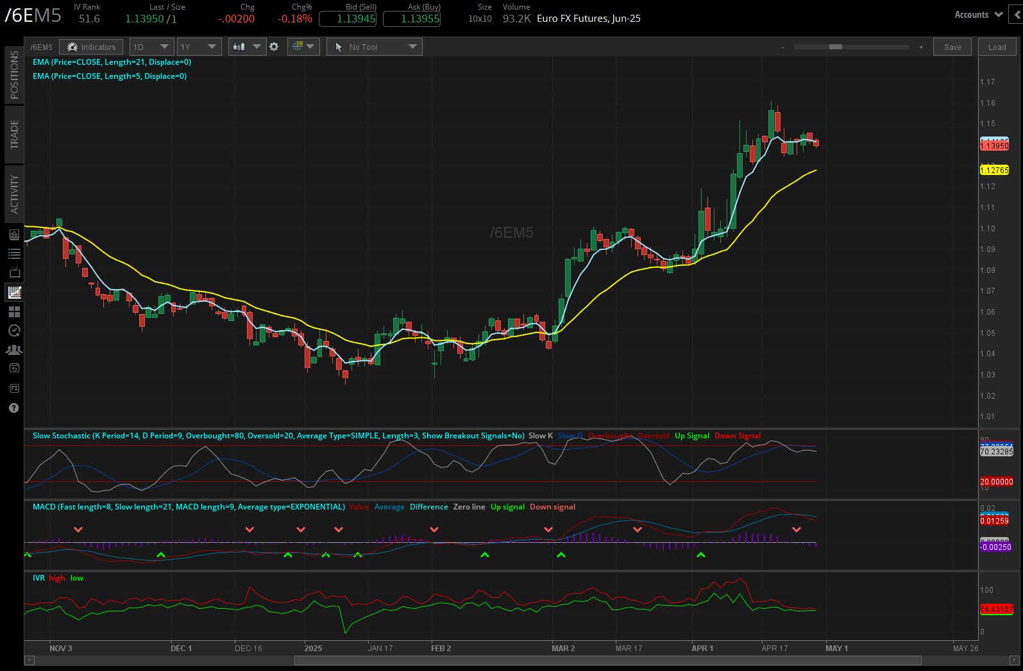Click the MAY 1 date on time axis
This screenshot has height=671, width=1023.
click(x=836, y=648)
